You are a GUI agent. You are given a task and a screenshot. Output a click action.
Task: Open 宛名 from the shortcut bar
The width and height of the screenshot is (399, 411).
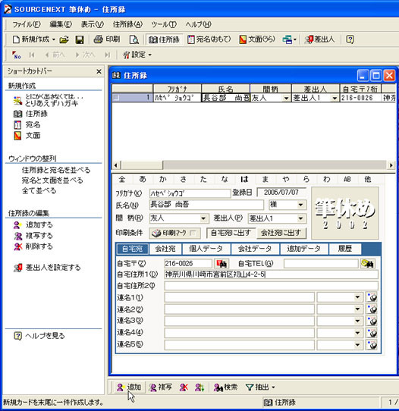click(x=27, y=125)
